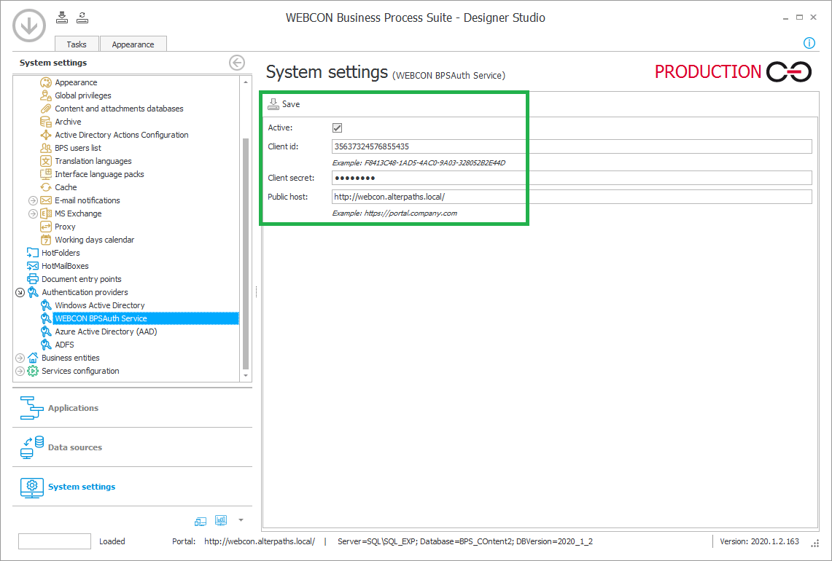Click the Document entry points printer icon
Screen dimensions: 832x561
point(33,279)
